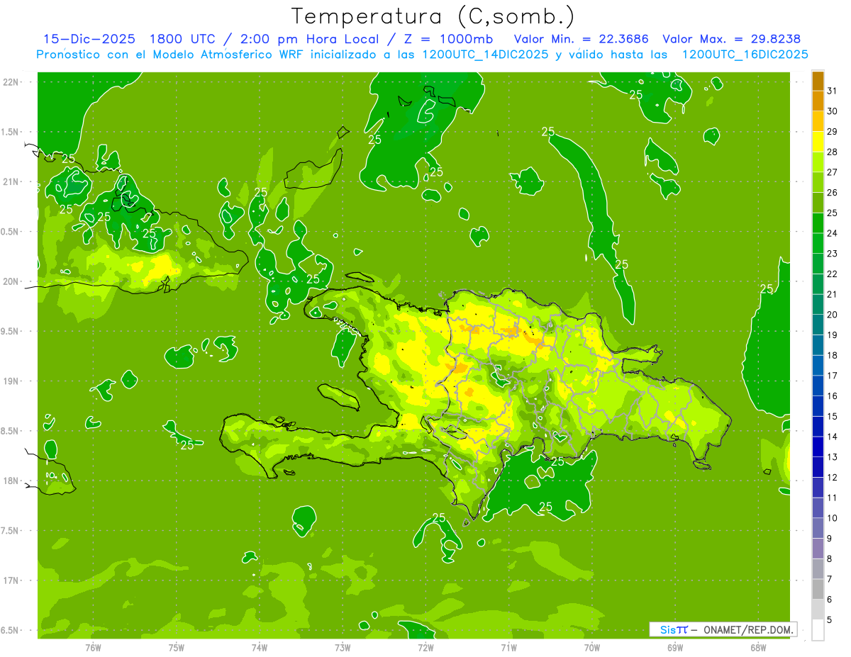The image size is (851, 657).
Task: Click the '29' color scale label
Action: click(x=833, y=132)
